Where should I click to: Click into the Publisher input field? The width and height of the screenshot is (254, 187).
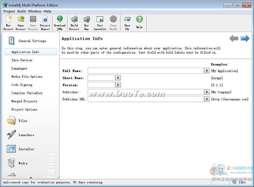(146, 92)
